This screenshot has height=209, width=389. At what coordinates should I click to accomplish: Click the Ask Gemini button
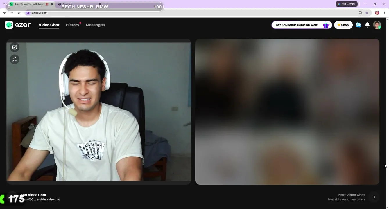[346, 4]
